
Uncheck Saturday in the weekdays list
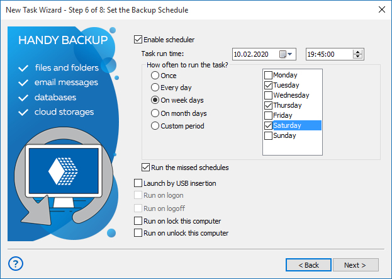pos(268,125)
